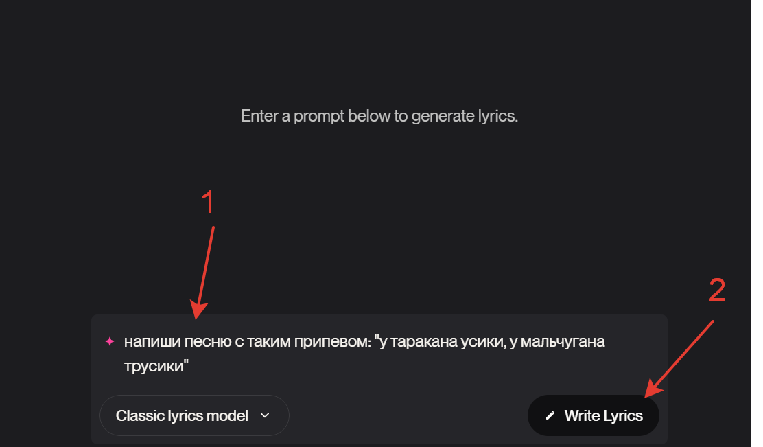763x447 pixels.
Task: Click the pencil icon in Write Lyrics button
Action: point(550,415)
